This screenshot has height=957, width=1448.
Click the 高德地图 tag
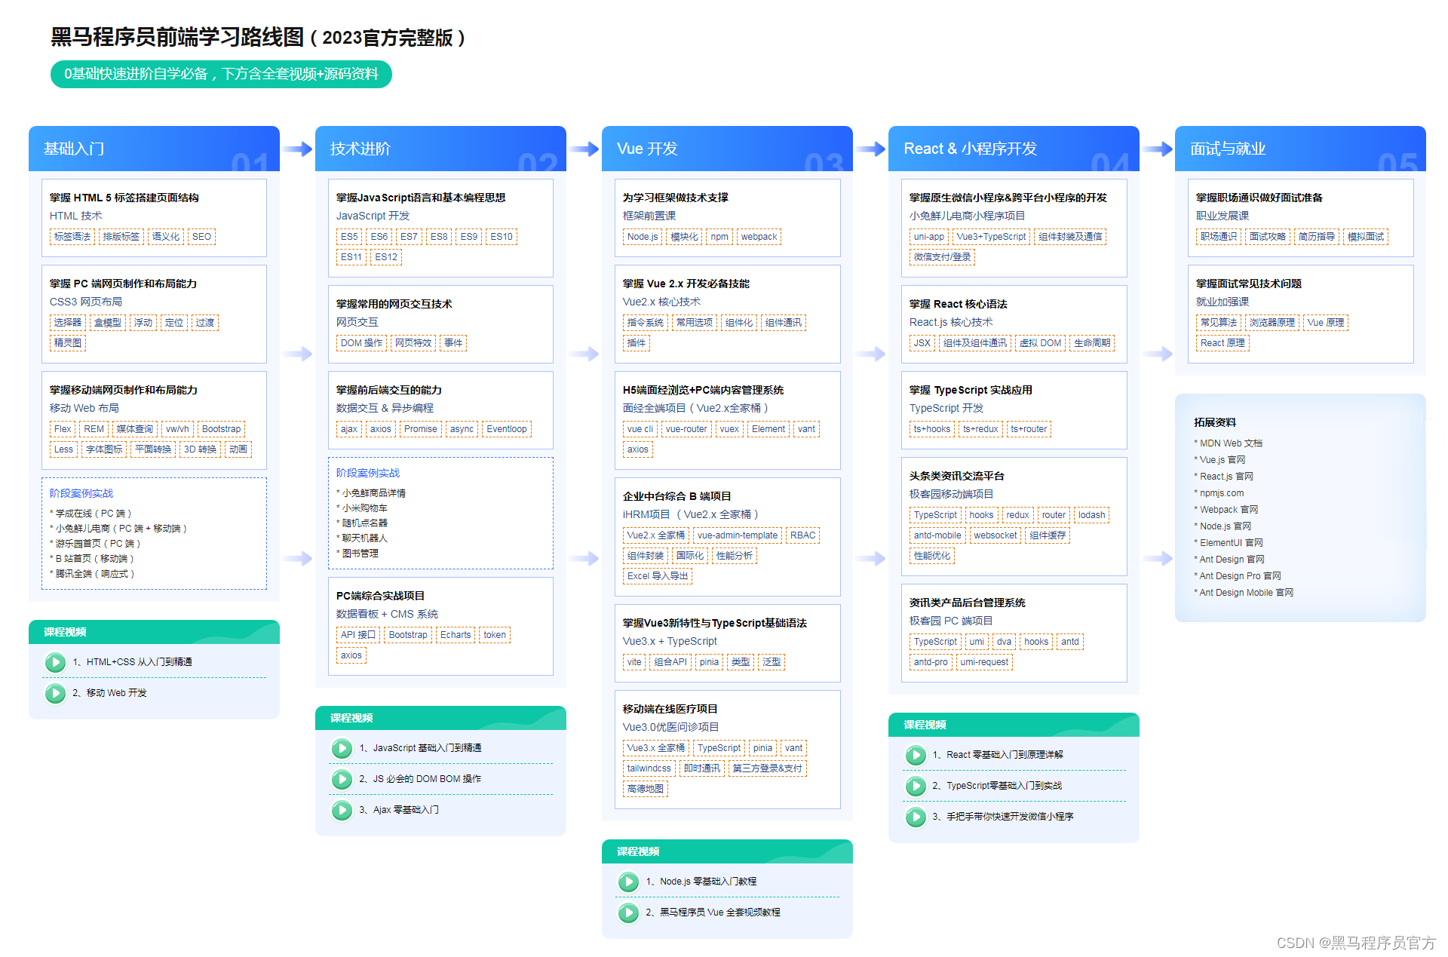[x=646, y=789]
